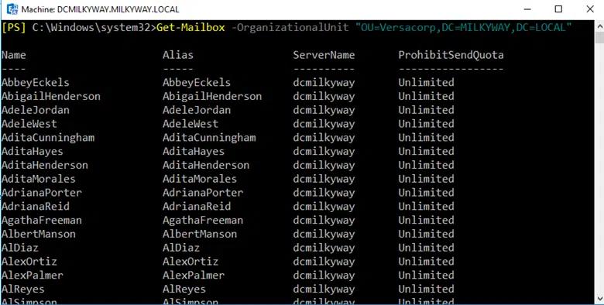
Task: Click the OU=Versacorp quoted string
Action: 464,28
